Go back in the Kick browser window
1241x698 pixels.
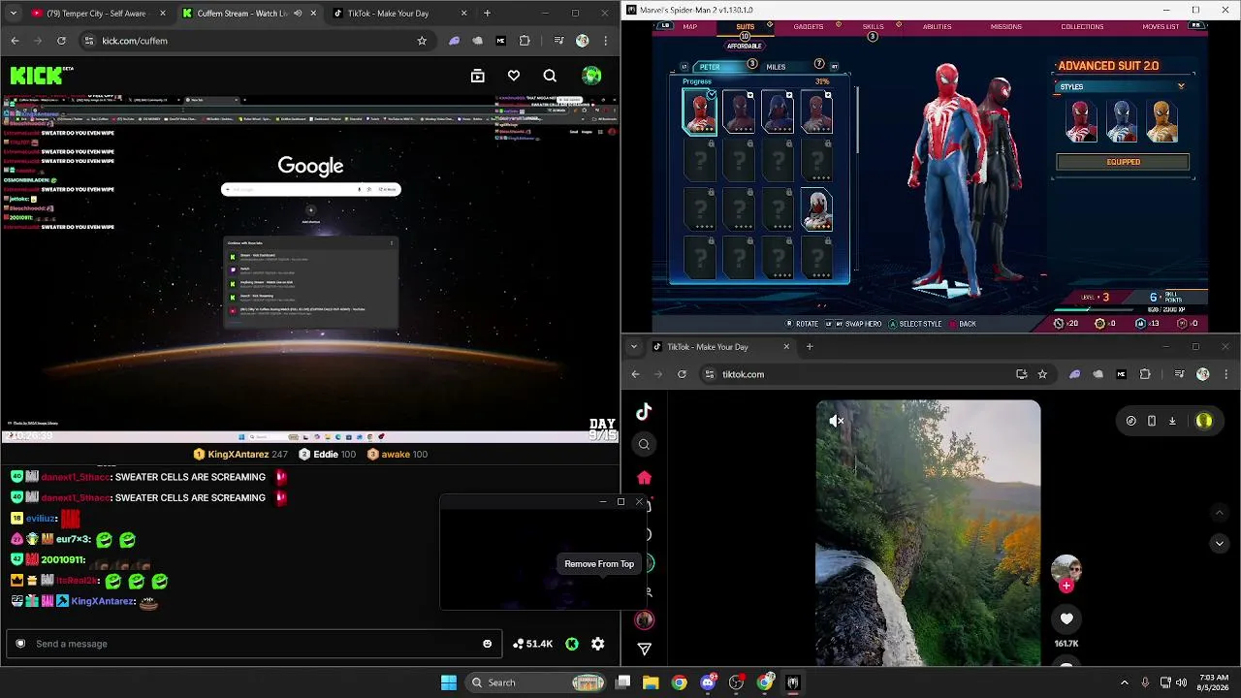(15, 41)
